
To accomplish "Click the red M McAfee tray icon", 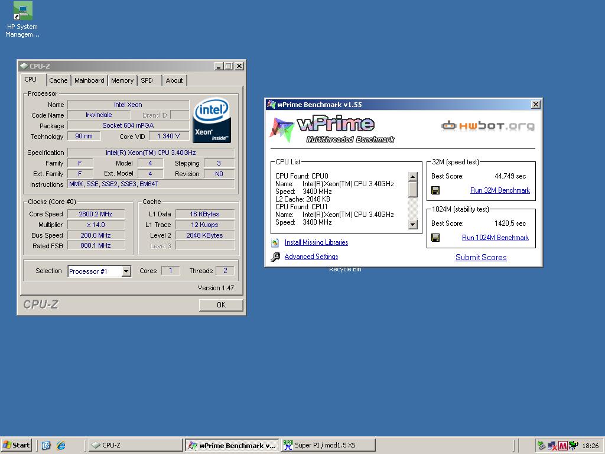I will pyautogui.click(x=563, y=446).
